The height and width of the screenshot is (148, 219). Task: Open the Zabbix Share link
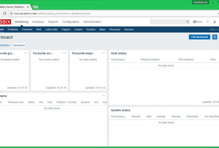198,22
